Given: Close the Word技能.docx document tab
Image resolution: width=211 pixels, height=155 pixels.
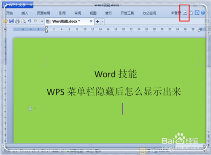Looking at the screenshot, I should point(91,21).
